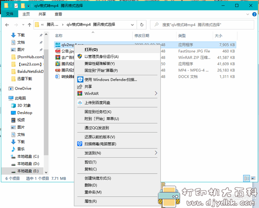Image resolution: width=259 pixels, height=208 pixels.
Task: Choose 以管理员身份运行(A) option
Action: [117, 57]
